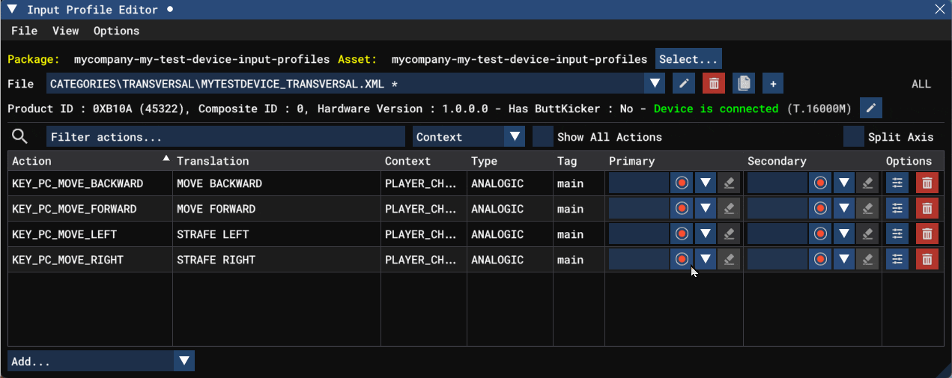Add a new file with the plus icon
Image resolution: width=952 pixels, height=378 pixels.
[774, 83]
